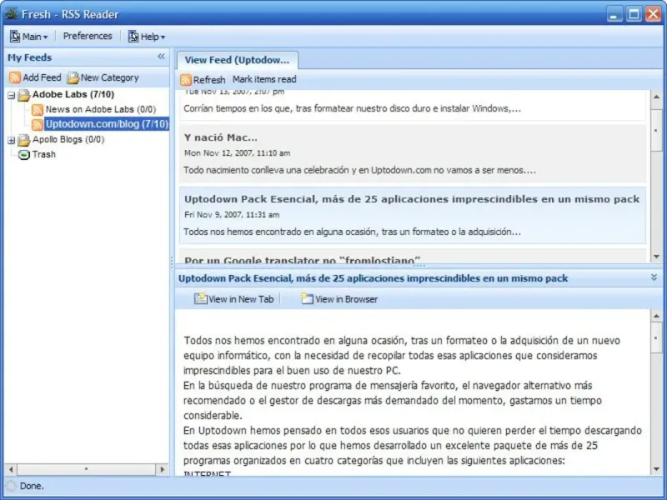667x500 pixels.
Task: Select 'Uptodown Pack Esencial' item in list
Action: (x=412, y=215)
